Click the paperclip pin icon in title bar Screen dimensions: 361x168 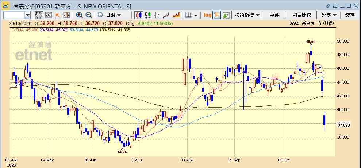[328, 6]
